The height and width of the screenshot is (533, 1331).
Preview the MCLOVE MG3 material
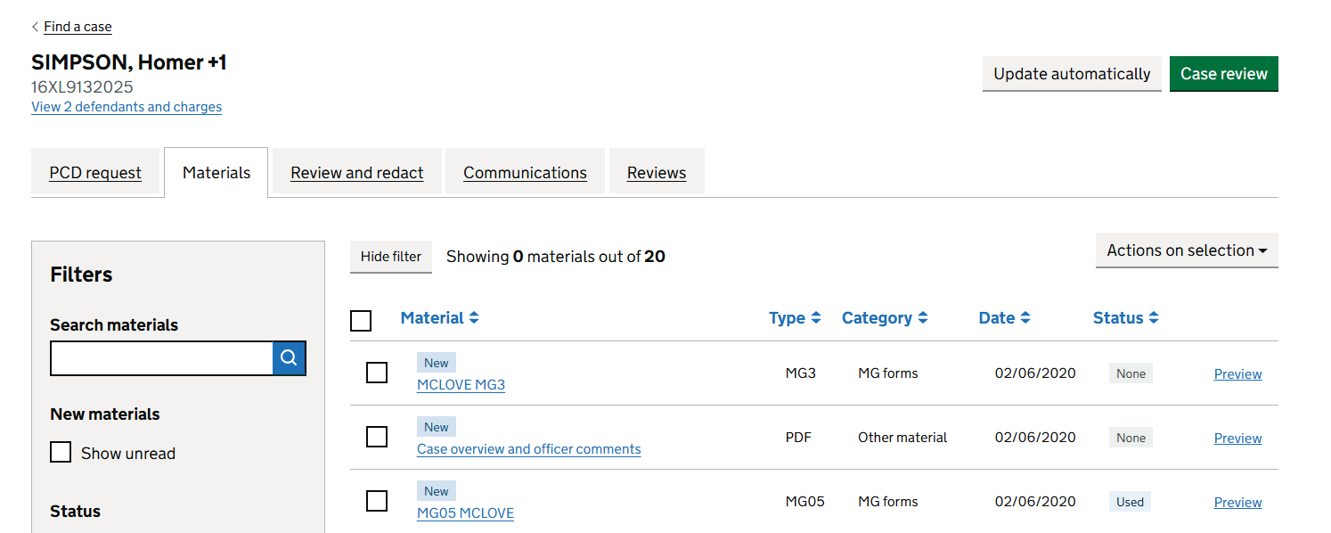(1237, 374)
